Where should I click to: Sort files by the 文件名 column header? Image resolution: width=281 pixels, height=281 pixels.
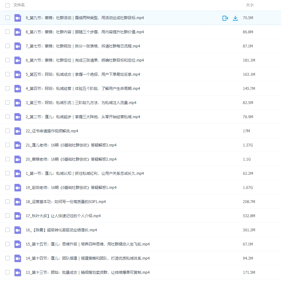point(19,5)
